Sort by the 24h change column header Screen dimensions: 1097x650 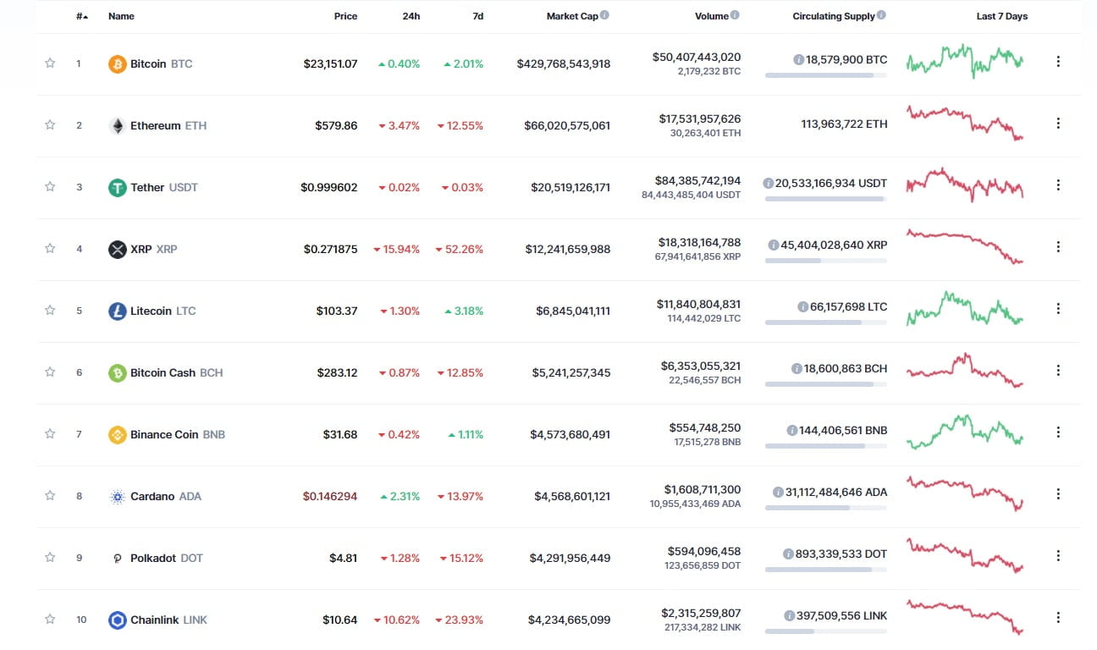tap(412, 16)
